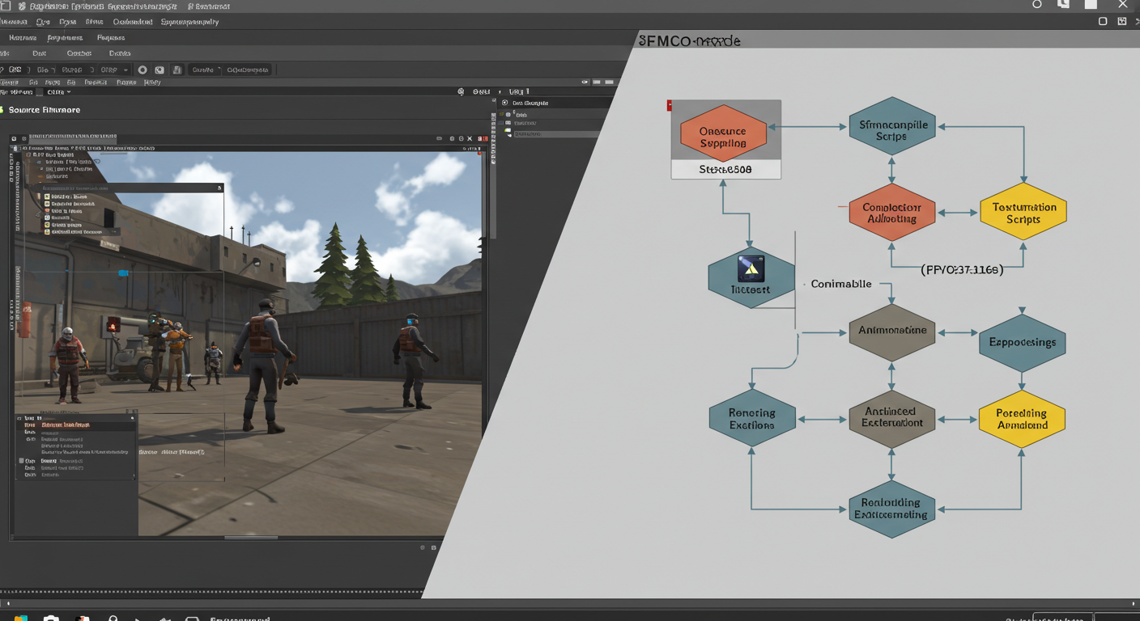
Task: Select the Anchinced Eacterandont node
Action: click(x=891, y=419)
